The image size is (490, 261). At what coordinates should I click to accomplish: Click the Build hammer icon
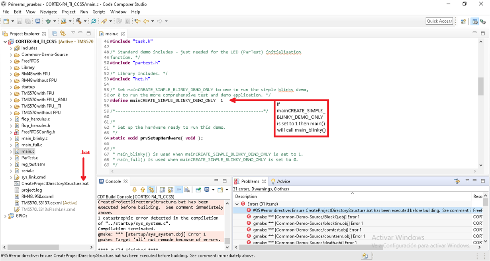pos(78,21)
